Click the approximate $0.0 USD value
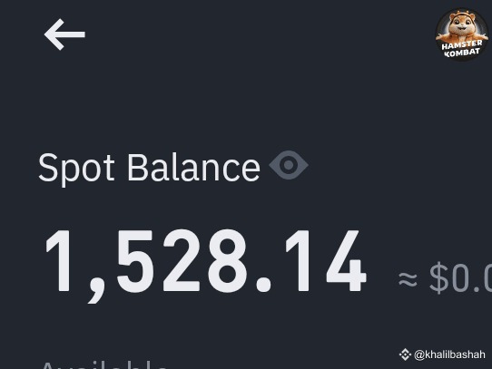492x369 pixels. [445, 278]
